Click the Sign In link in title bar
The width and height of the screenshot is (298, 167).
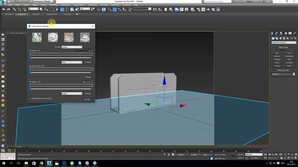(x=250, y=1)
